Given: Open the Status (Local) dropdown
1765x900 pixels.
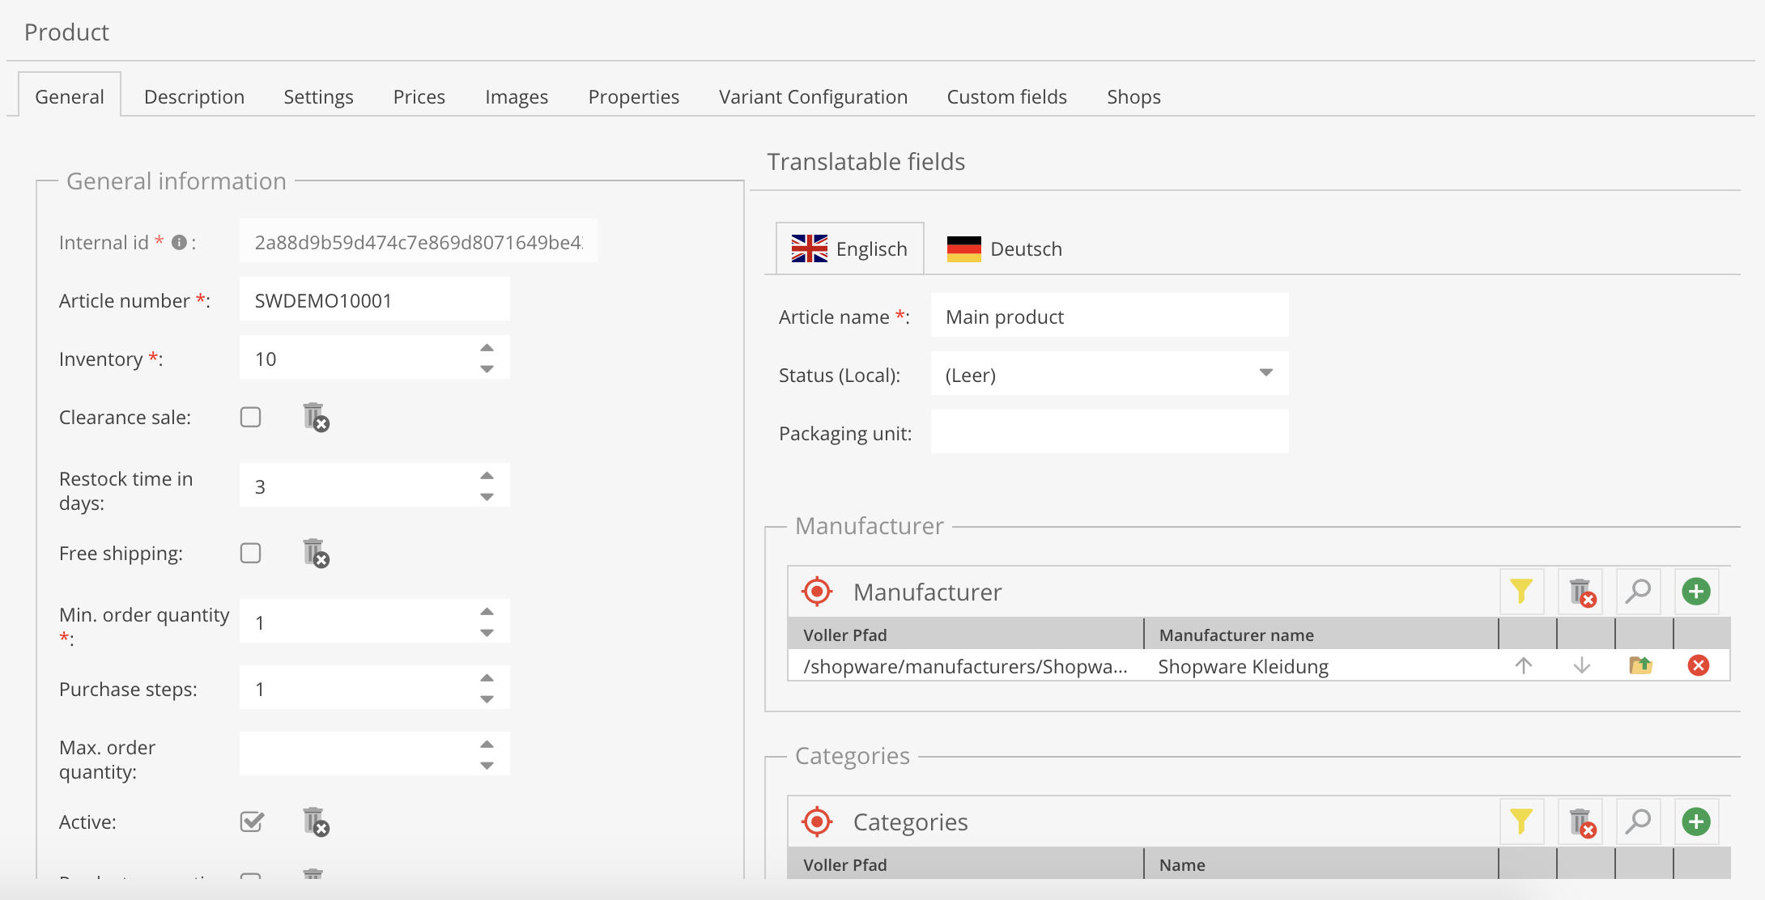Looking at the screenshot, I should tap(1265, 373).
